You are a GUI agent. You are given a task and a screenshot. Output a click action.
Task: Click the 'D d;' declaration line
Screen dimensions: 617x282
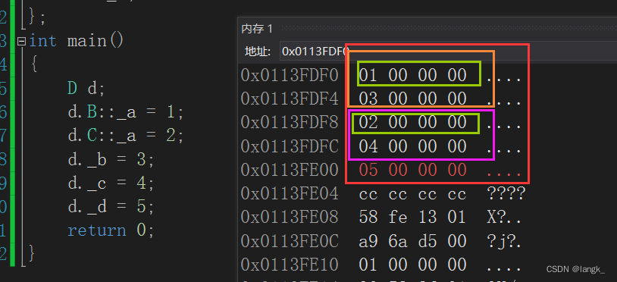coord(86,89)
